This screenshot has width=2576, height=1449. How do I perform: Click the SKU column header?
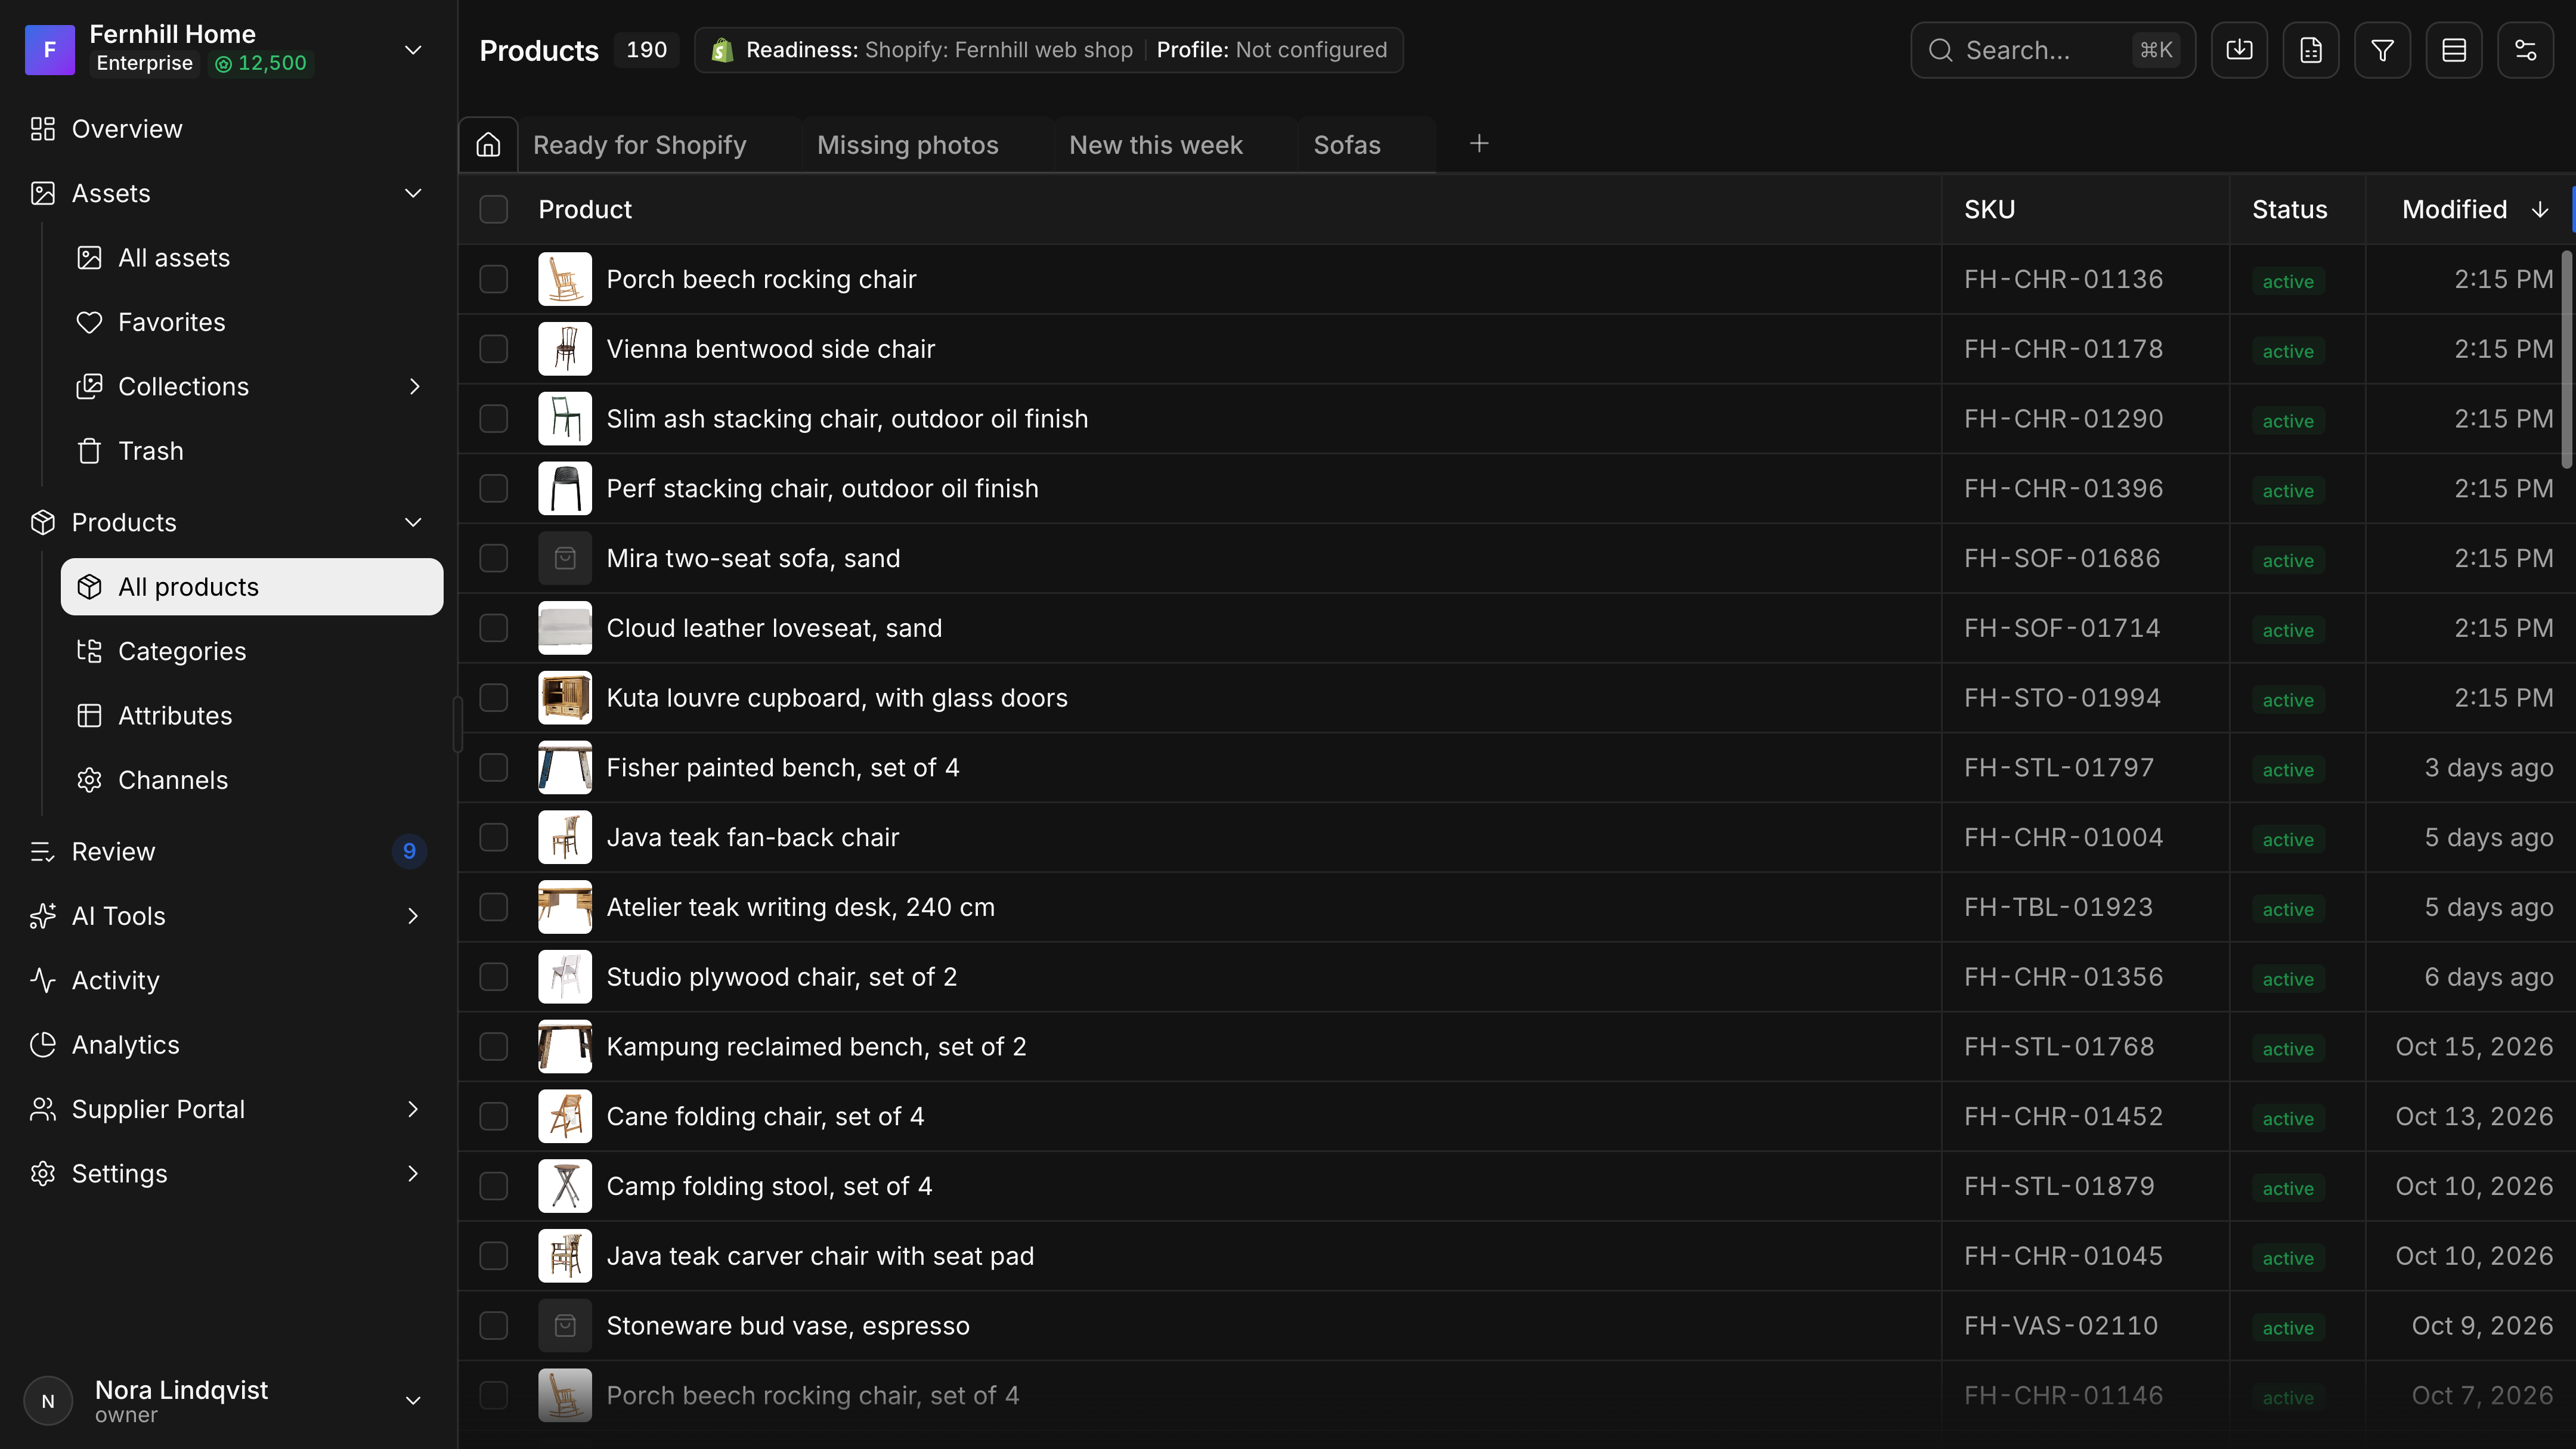2085,209
